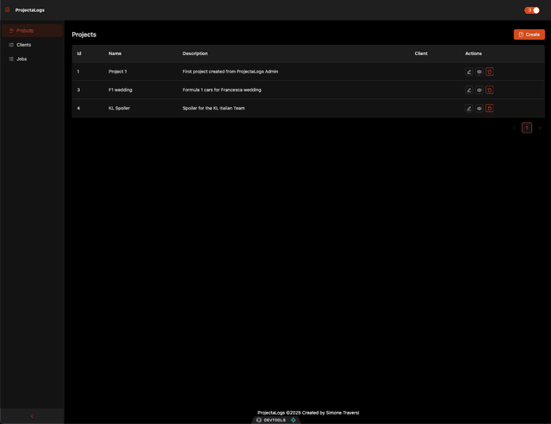The width and height of the screenshot is (551, 424).
Task: Open the DevTools panel
Action: tap(274, 420)
